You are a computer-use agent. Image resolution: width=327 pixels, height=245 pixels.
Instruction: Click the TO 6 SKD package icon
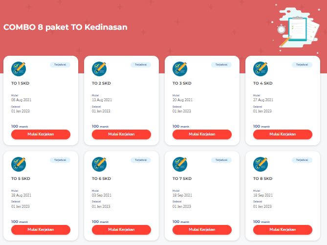(99, 164)
